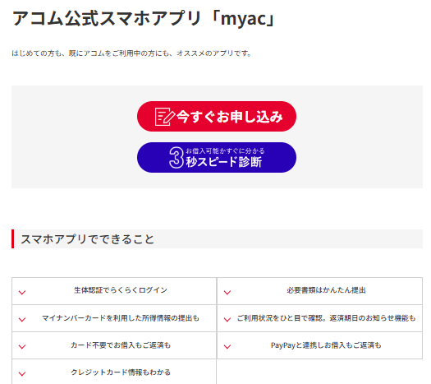The width and height of the screenshot is (431, 384).
Task: Click small caption お借入可能かすぐに分かる
Action: coord(225,150)
